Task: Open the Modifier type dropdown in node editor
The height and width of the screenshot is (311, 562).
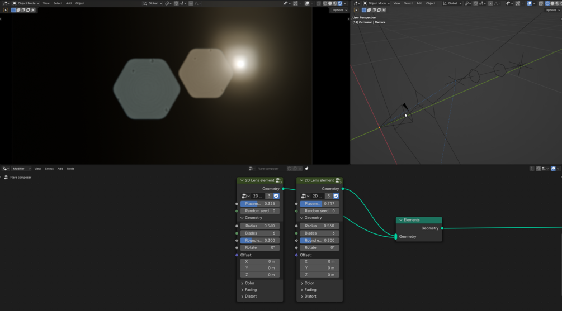Action: click(21, 169)
